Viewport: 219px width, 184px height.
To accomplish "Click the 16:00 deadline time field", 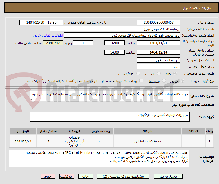I will coord(115,43).
